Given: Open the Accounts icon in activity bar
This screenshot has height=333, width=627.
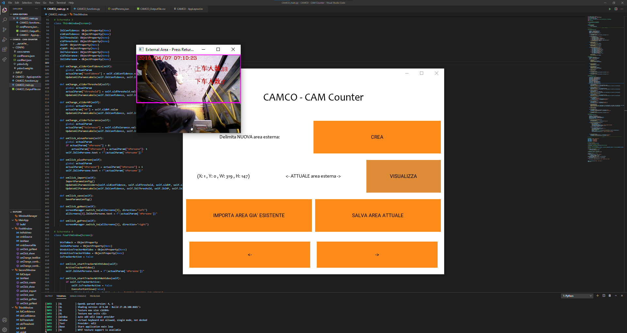Looking at the screenshot, I should [x=5, y=320].
